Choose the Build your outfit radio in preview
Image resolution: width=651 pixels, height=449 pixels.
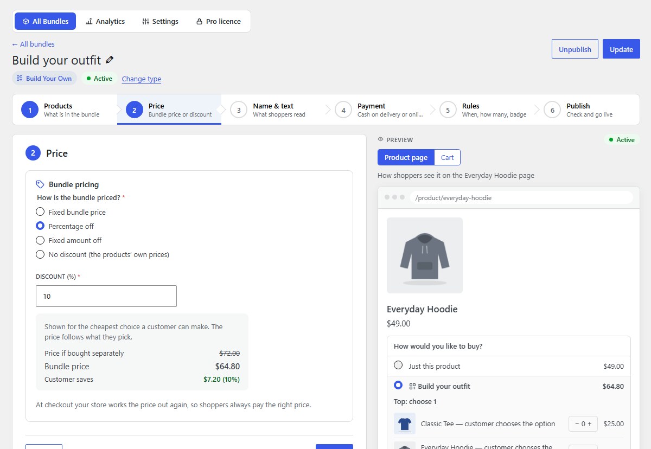coord(398,385)
